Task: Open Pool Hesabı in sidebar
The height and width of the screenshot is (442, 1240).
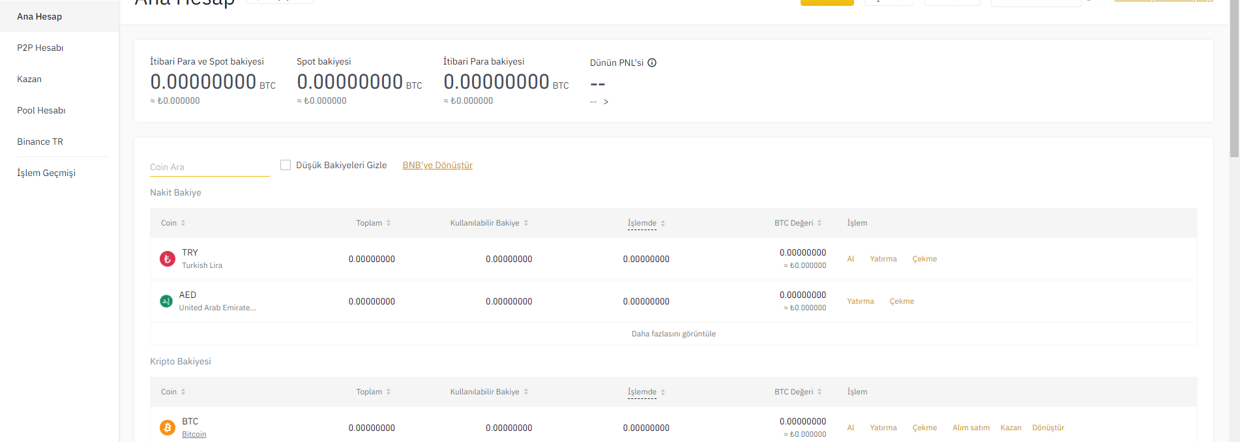Action: (41, 110)
